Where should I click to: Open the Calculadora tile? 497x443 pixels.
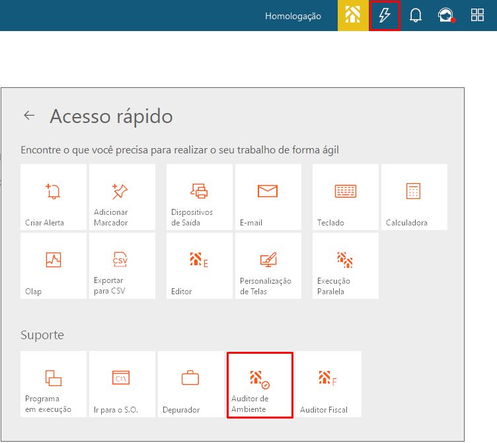pyautogui.click(x=414, y=197)
